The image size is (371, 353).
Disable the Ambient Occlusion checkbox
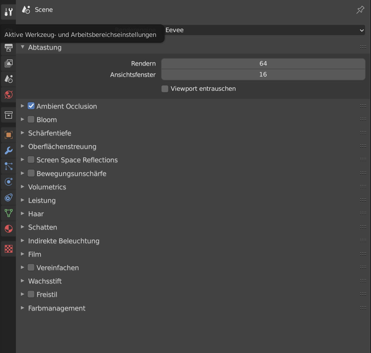(31, 106)
